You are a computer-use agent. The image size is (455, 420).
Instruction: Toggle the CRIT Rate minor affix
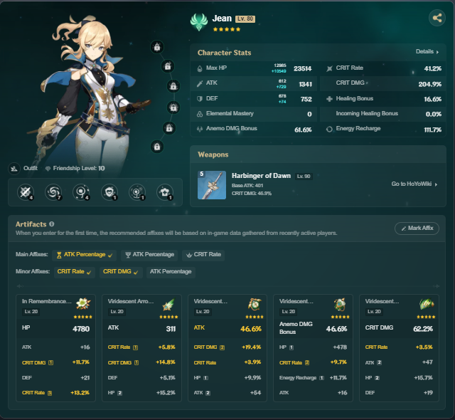(75, 272)
